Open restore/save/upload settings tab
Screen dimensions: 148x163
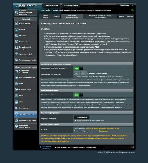100,16
